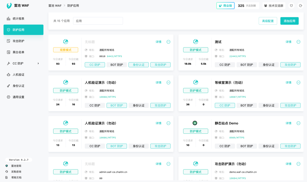Open more options on the 10086/HTTPS card
This screenshot has width=307, height=182.
168,123
